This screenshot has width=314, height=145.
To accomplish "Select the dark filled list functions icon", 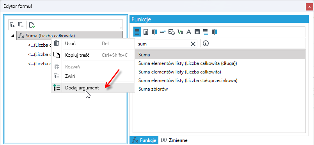I will pyautogui.click(x=197, y=32).
